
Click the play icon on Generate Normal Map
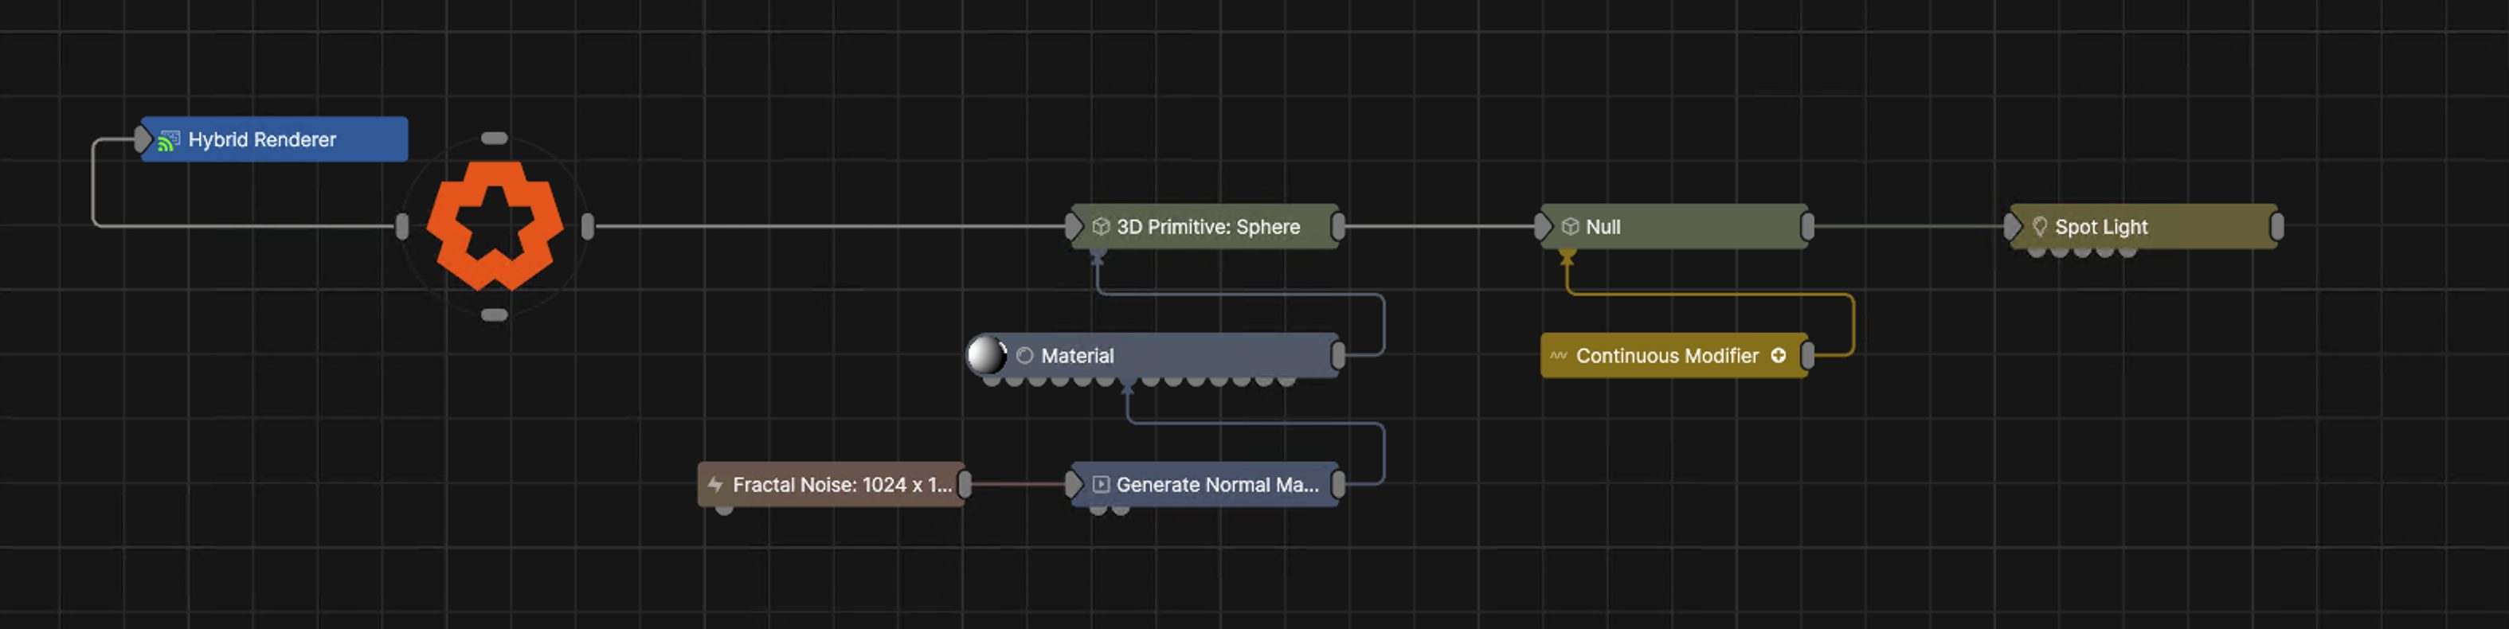click(x=1101, y=485)
